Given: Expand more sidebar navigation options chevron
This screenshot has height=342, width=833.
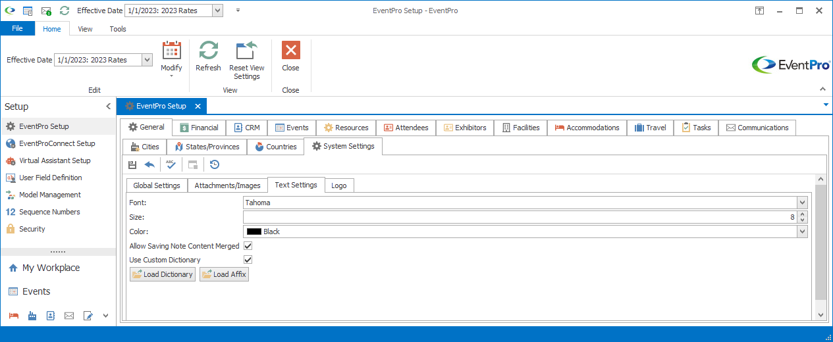Looking at the screenshot, I should coord(105,316).
